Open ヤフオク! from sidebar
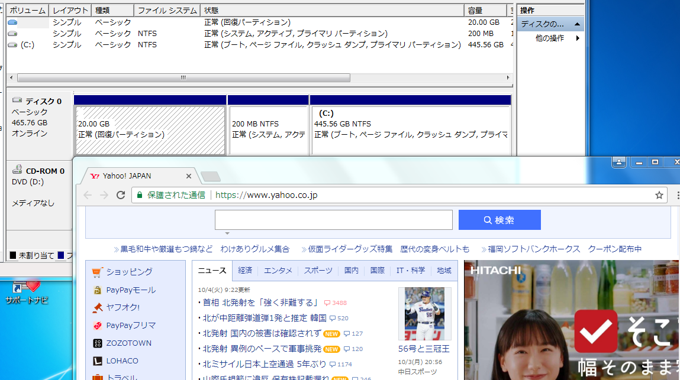680x380 pixels. coord(123,307)
